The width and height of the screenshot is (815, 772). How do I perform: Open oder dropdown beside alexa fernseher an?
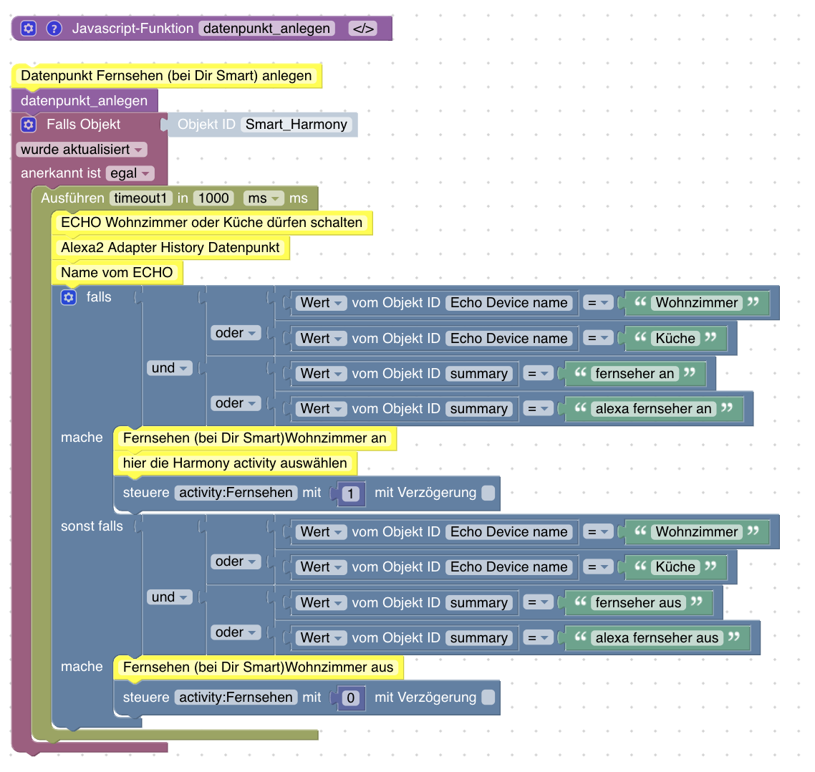(236, 403)
